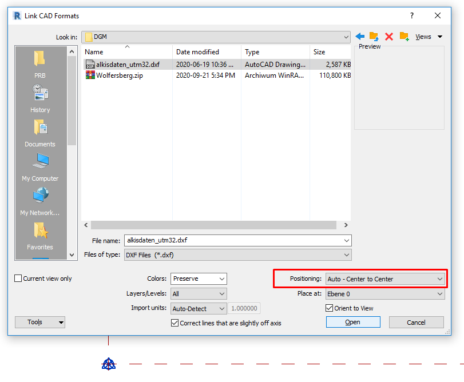Click the Revit icon in the title bar
The image size is (464, 382).
[16, 15]
